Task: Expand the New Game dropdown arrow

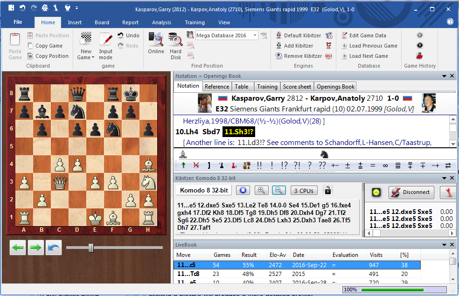Action: 93,58
